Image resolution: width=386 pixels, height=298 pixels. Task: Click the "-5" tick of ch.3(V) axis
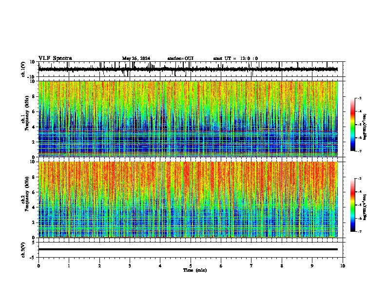click(x=33, y=258)
